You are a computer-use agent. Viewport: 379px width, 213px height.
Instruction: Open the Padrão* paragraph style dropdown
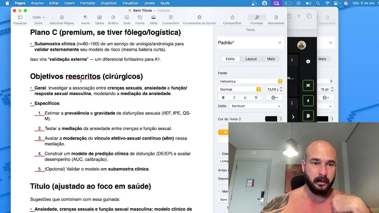point(250,43)
